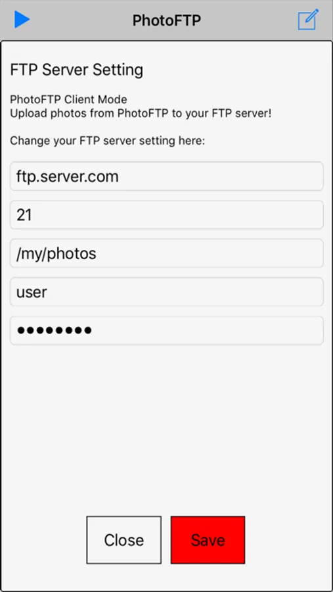This screenshot has height=592, width=333.
Task: Focus the username field containing user
Action: 166,292
